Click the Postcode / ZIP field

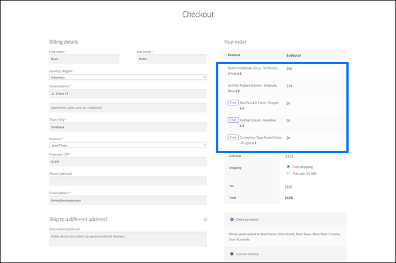coord(127,161)
